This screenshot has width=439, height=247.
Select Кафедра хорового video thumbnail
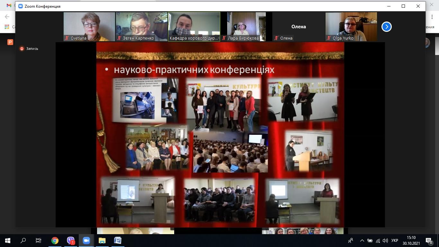[x=194, y=27]
